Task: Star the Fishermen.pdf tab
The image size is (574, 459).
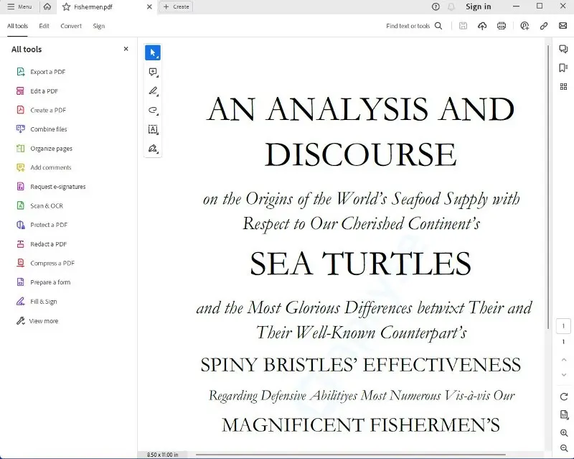Action: 66,7
